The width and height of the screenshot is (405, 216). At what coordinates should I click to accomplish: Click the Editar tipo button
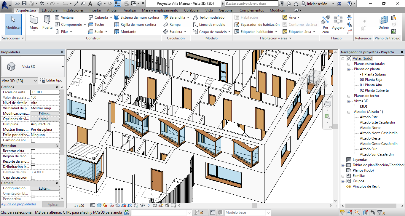pyautogui.click(x=51, y=80)
